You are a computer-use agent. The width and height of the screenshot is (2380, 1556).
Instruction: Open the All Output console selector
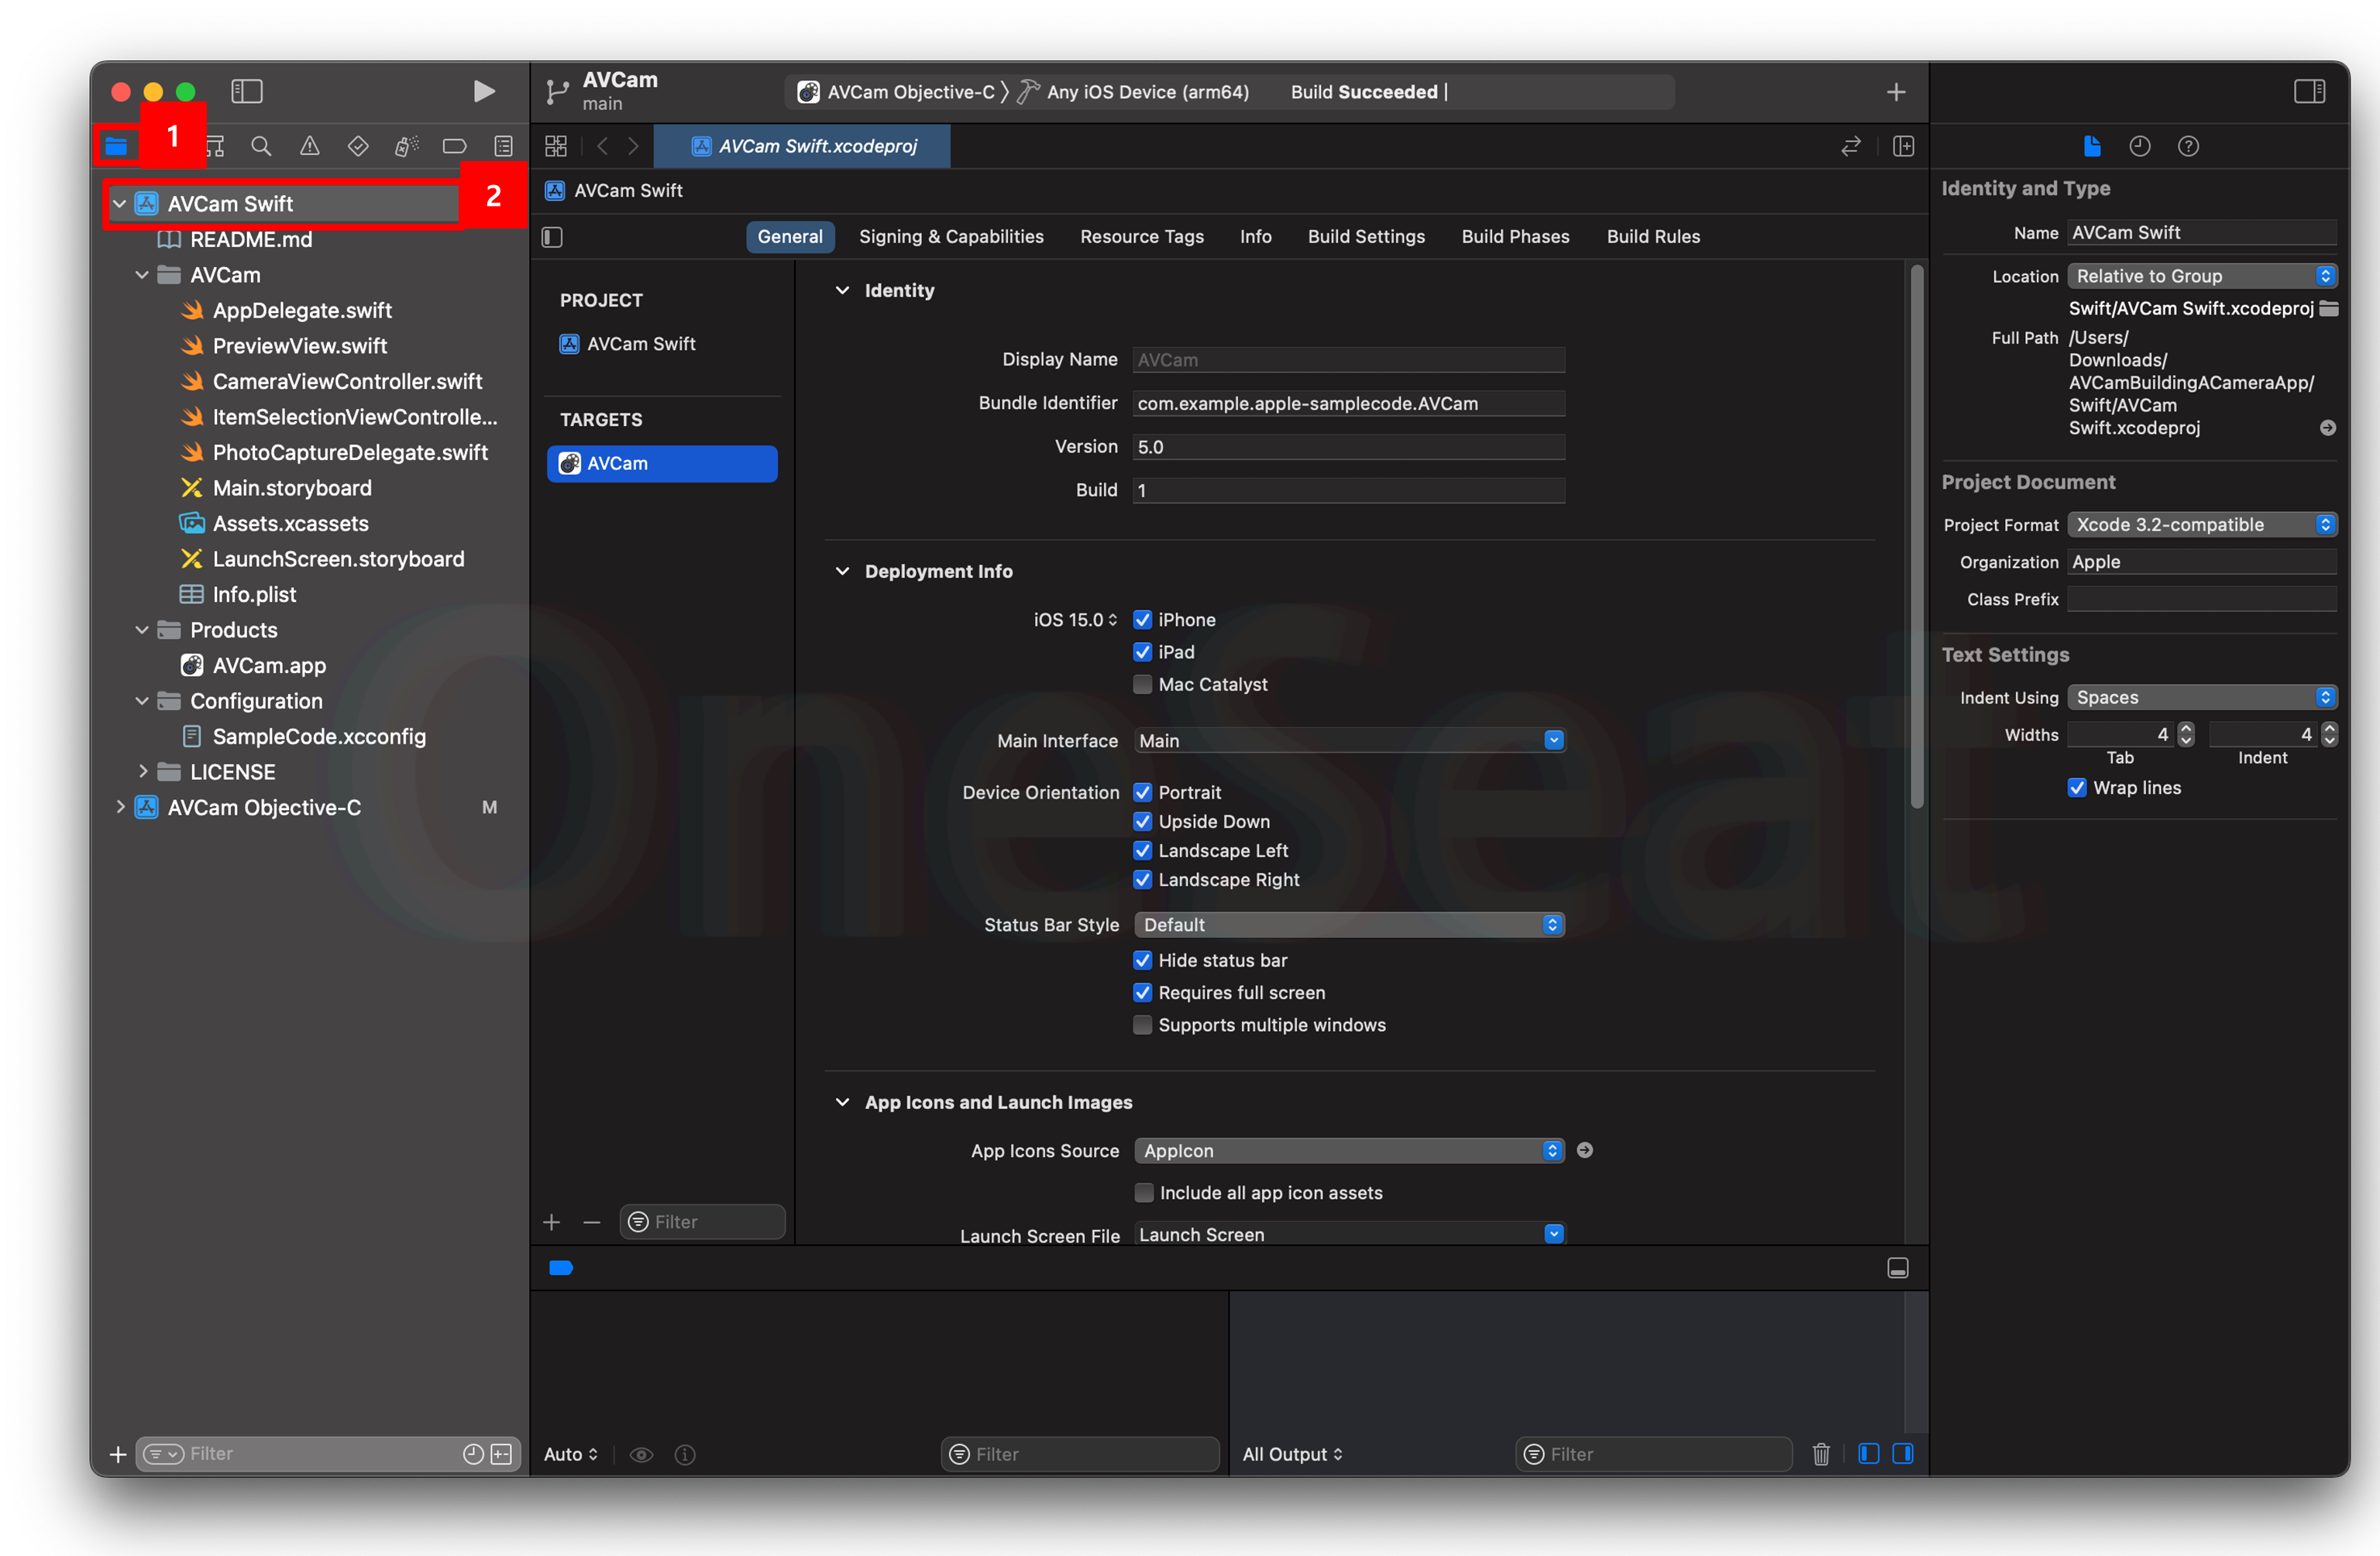1292,1454
